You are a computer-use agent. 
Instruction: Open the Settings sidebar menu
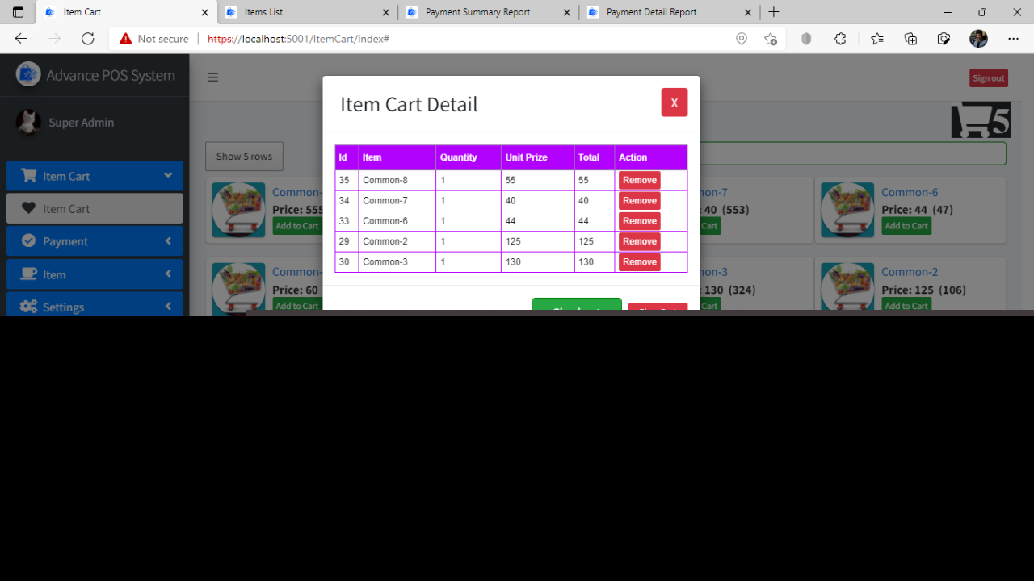95,305
